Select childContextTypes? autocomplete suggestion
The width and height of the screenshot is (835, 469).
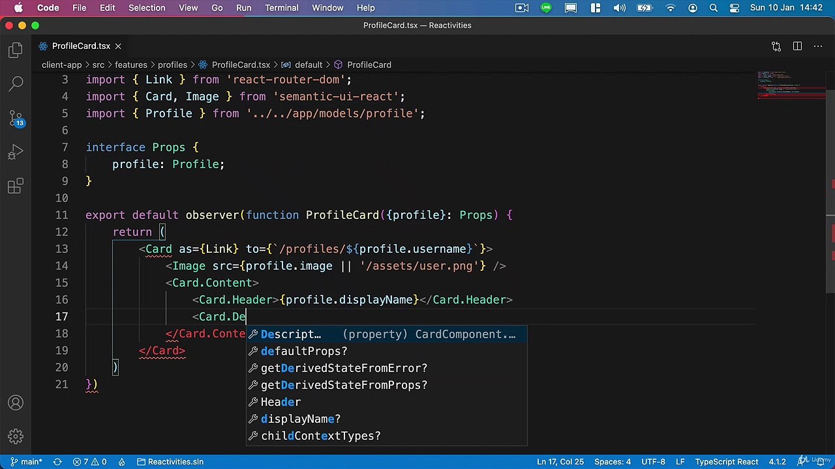coord(386,436)
